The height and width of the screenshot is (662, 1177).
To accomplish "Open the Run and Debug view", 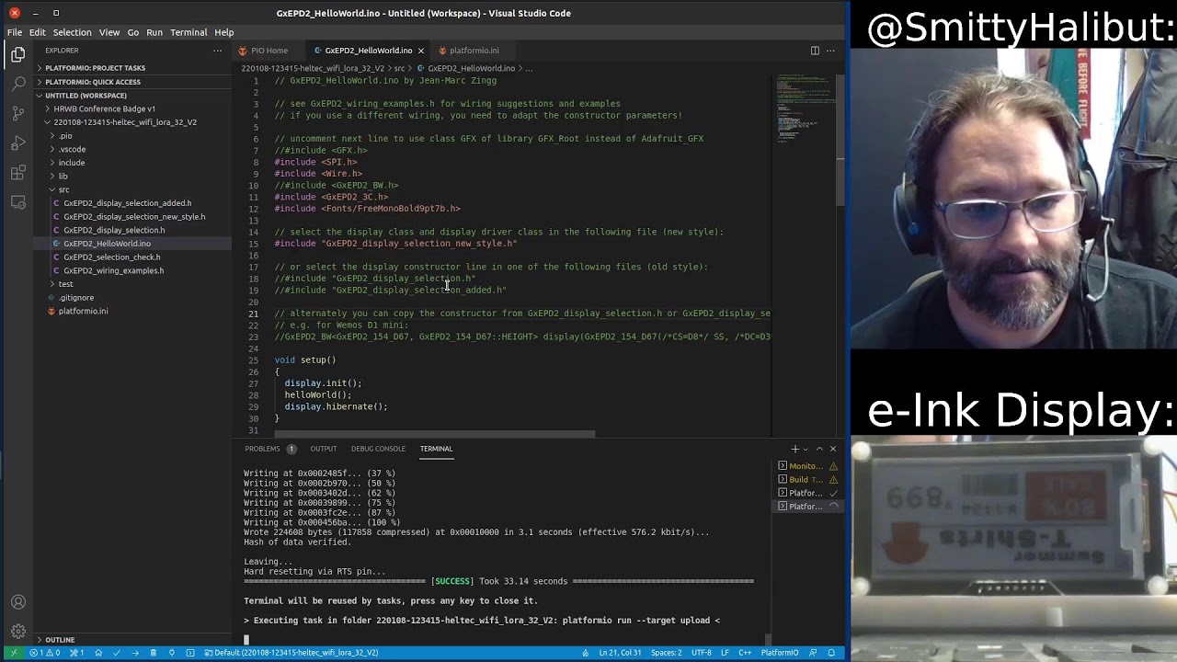I will point(18,143).
